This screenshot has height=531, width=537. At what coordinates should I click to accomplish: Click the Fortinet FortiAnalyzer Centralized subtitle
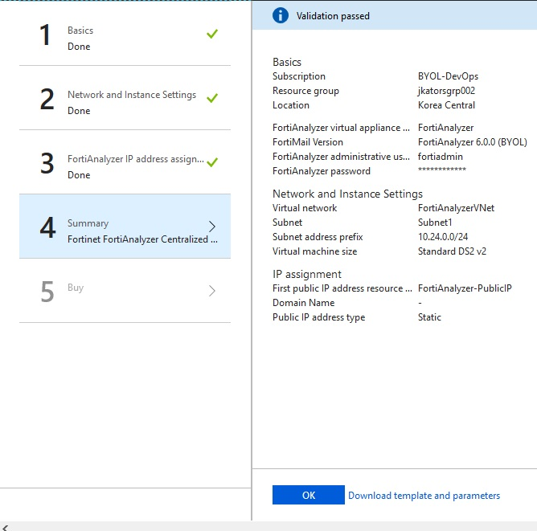[142, 239]
